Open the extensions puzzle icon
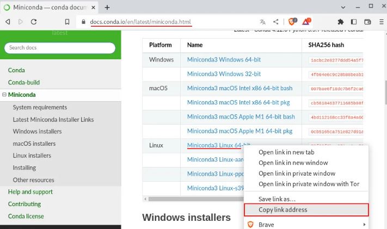This screenshot has width=387, height=229. click(341, 22)
